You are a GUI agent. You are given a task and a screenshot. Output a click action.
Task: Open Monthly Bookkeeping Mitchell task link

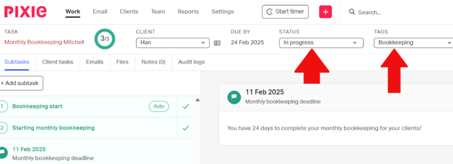coord(44,42)
